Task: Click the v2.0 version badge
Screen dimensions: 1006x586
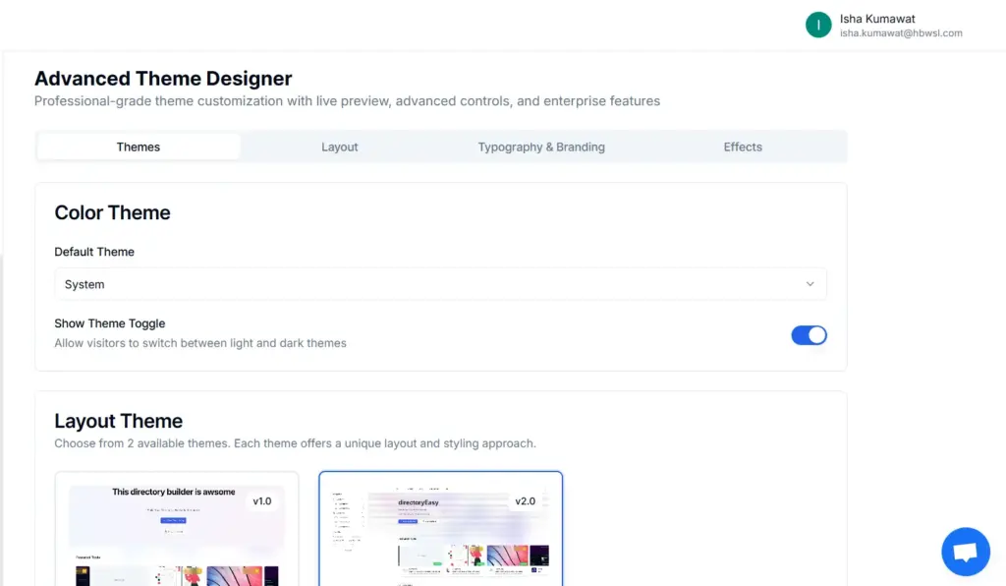Action: 527,500
